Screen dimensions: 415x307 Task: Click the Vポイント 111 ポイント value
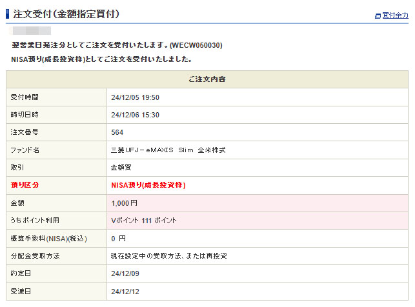coord(143,220)
